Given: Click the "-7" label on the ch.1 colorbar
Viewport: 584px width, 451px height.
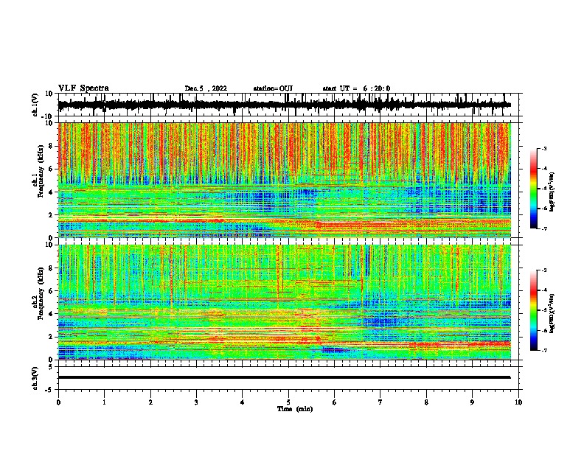Looking at the screenshot, I should [543, 228].
